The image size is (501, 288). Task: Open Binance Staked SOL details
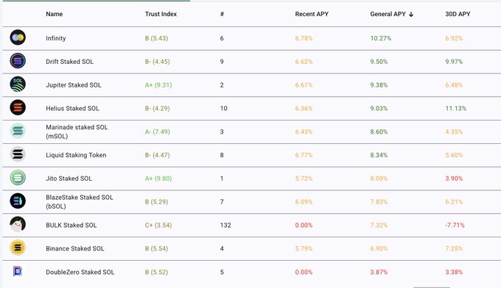pyautogui.click(x=75, y=248)
